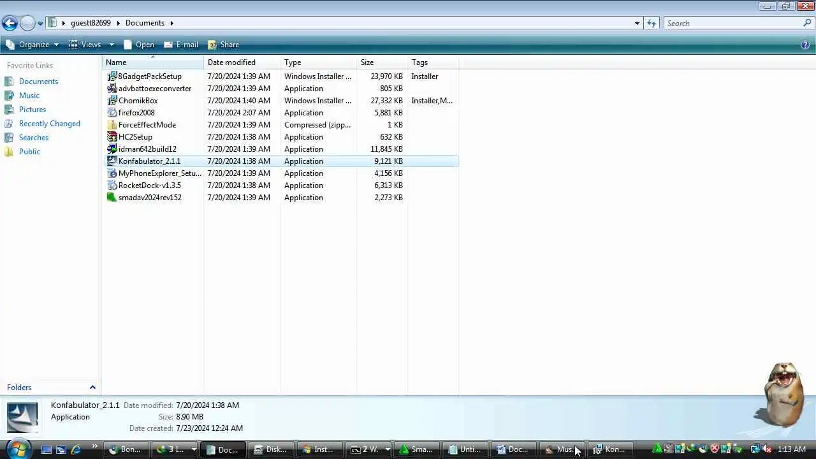Select the MyPhoneExplorer_Setup file icon

(112, 173)
